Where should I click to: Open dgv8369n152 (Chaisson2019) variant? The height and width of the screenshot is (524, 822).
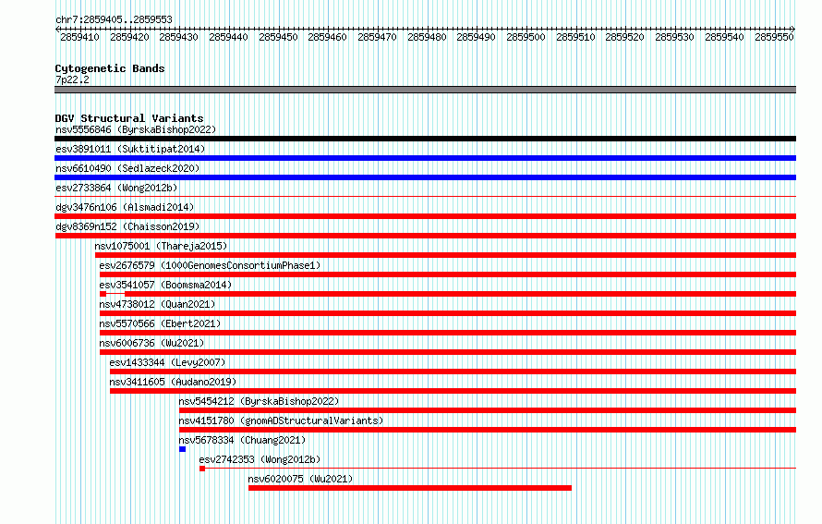[x=127, y=226]
